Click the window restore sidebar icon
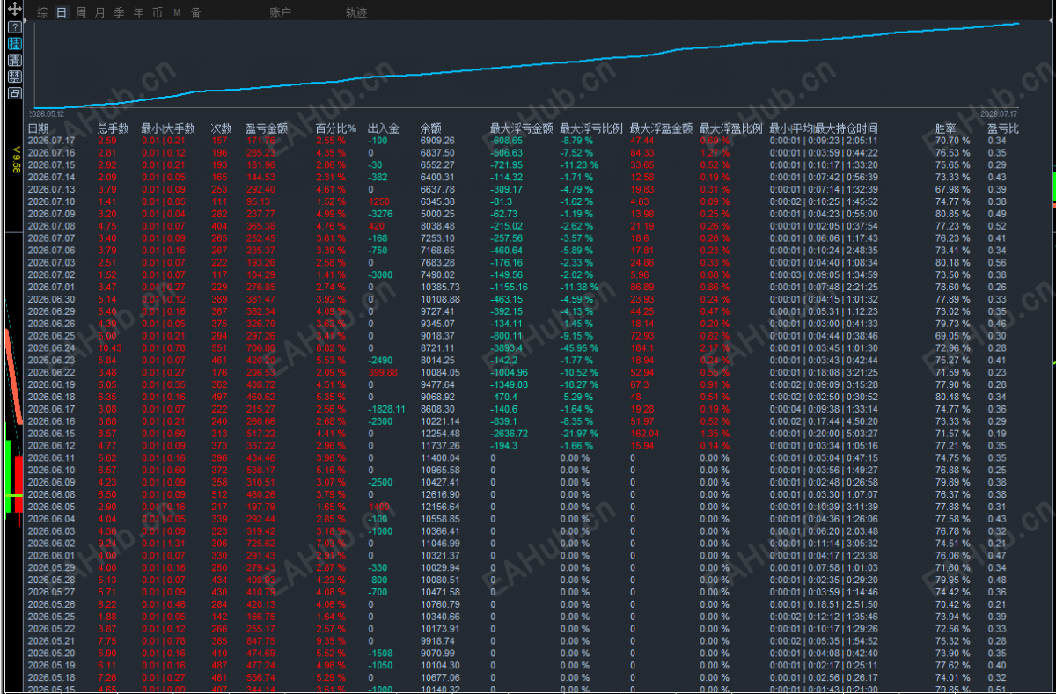The image size is (1056, 694). [15, 92]
